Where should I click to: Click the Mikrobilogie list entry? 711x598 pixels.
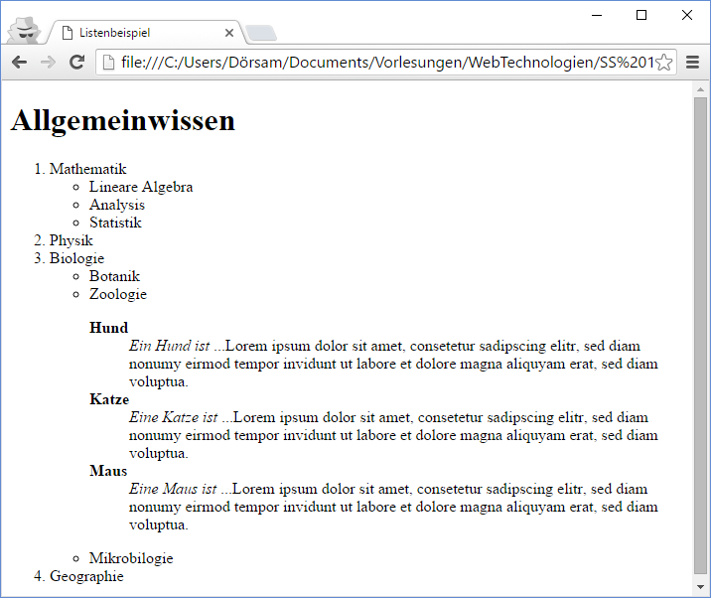point(131,558)
